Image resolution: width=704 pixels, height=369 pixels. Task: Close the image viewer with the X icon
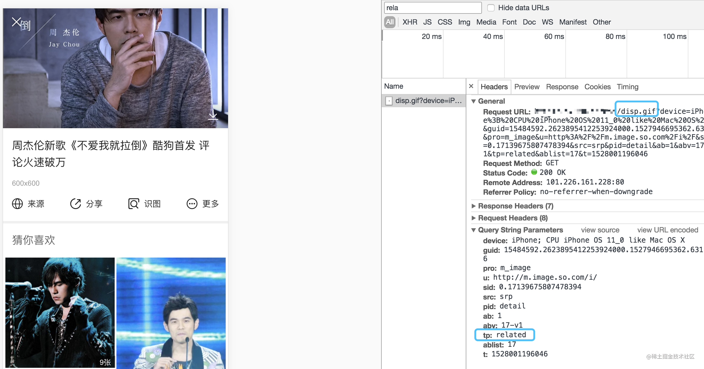click(x=16, y=22)
